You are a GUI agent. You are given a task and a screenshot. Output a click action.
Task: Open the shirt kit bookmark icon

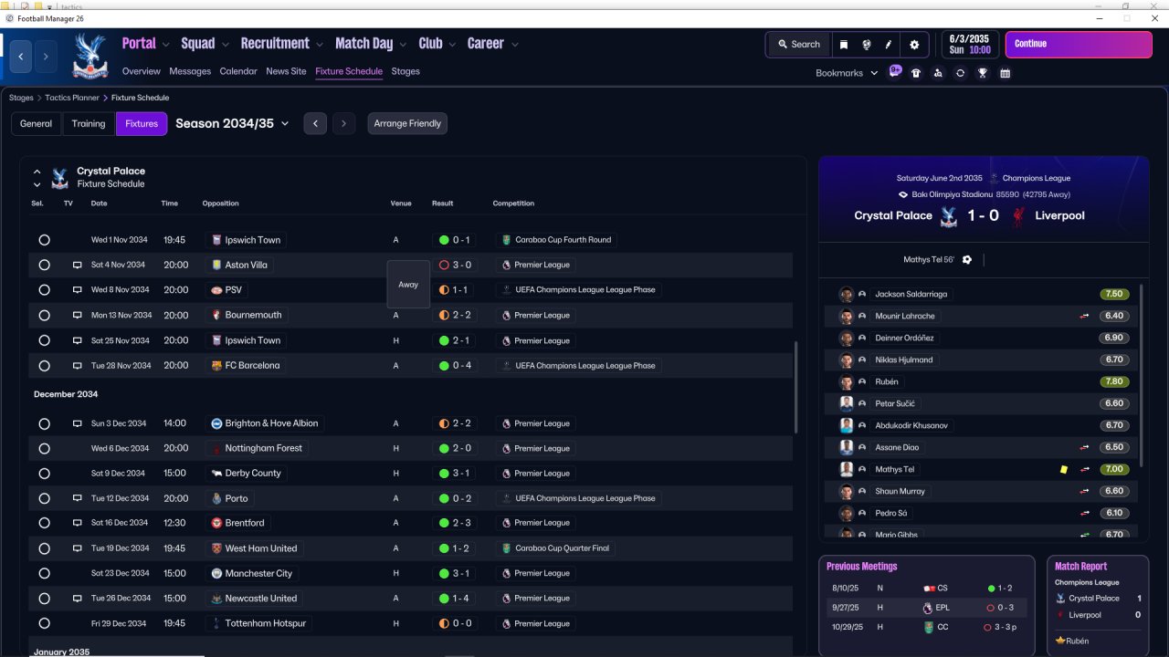(x=916, y=73)
